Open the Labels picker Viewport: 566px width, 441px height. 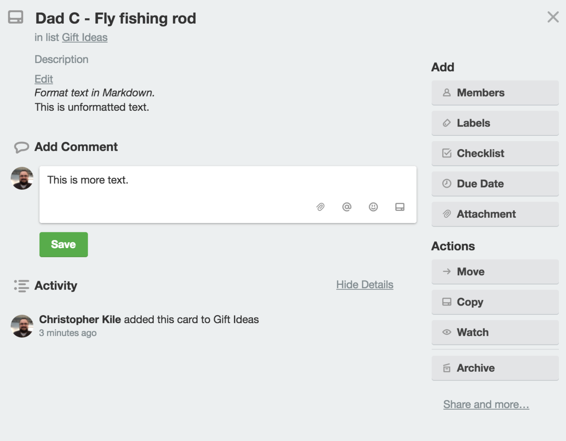(495, 123)
